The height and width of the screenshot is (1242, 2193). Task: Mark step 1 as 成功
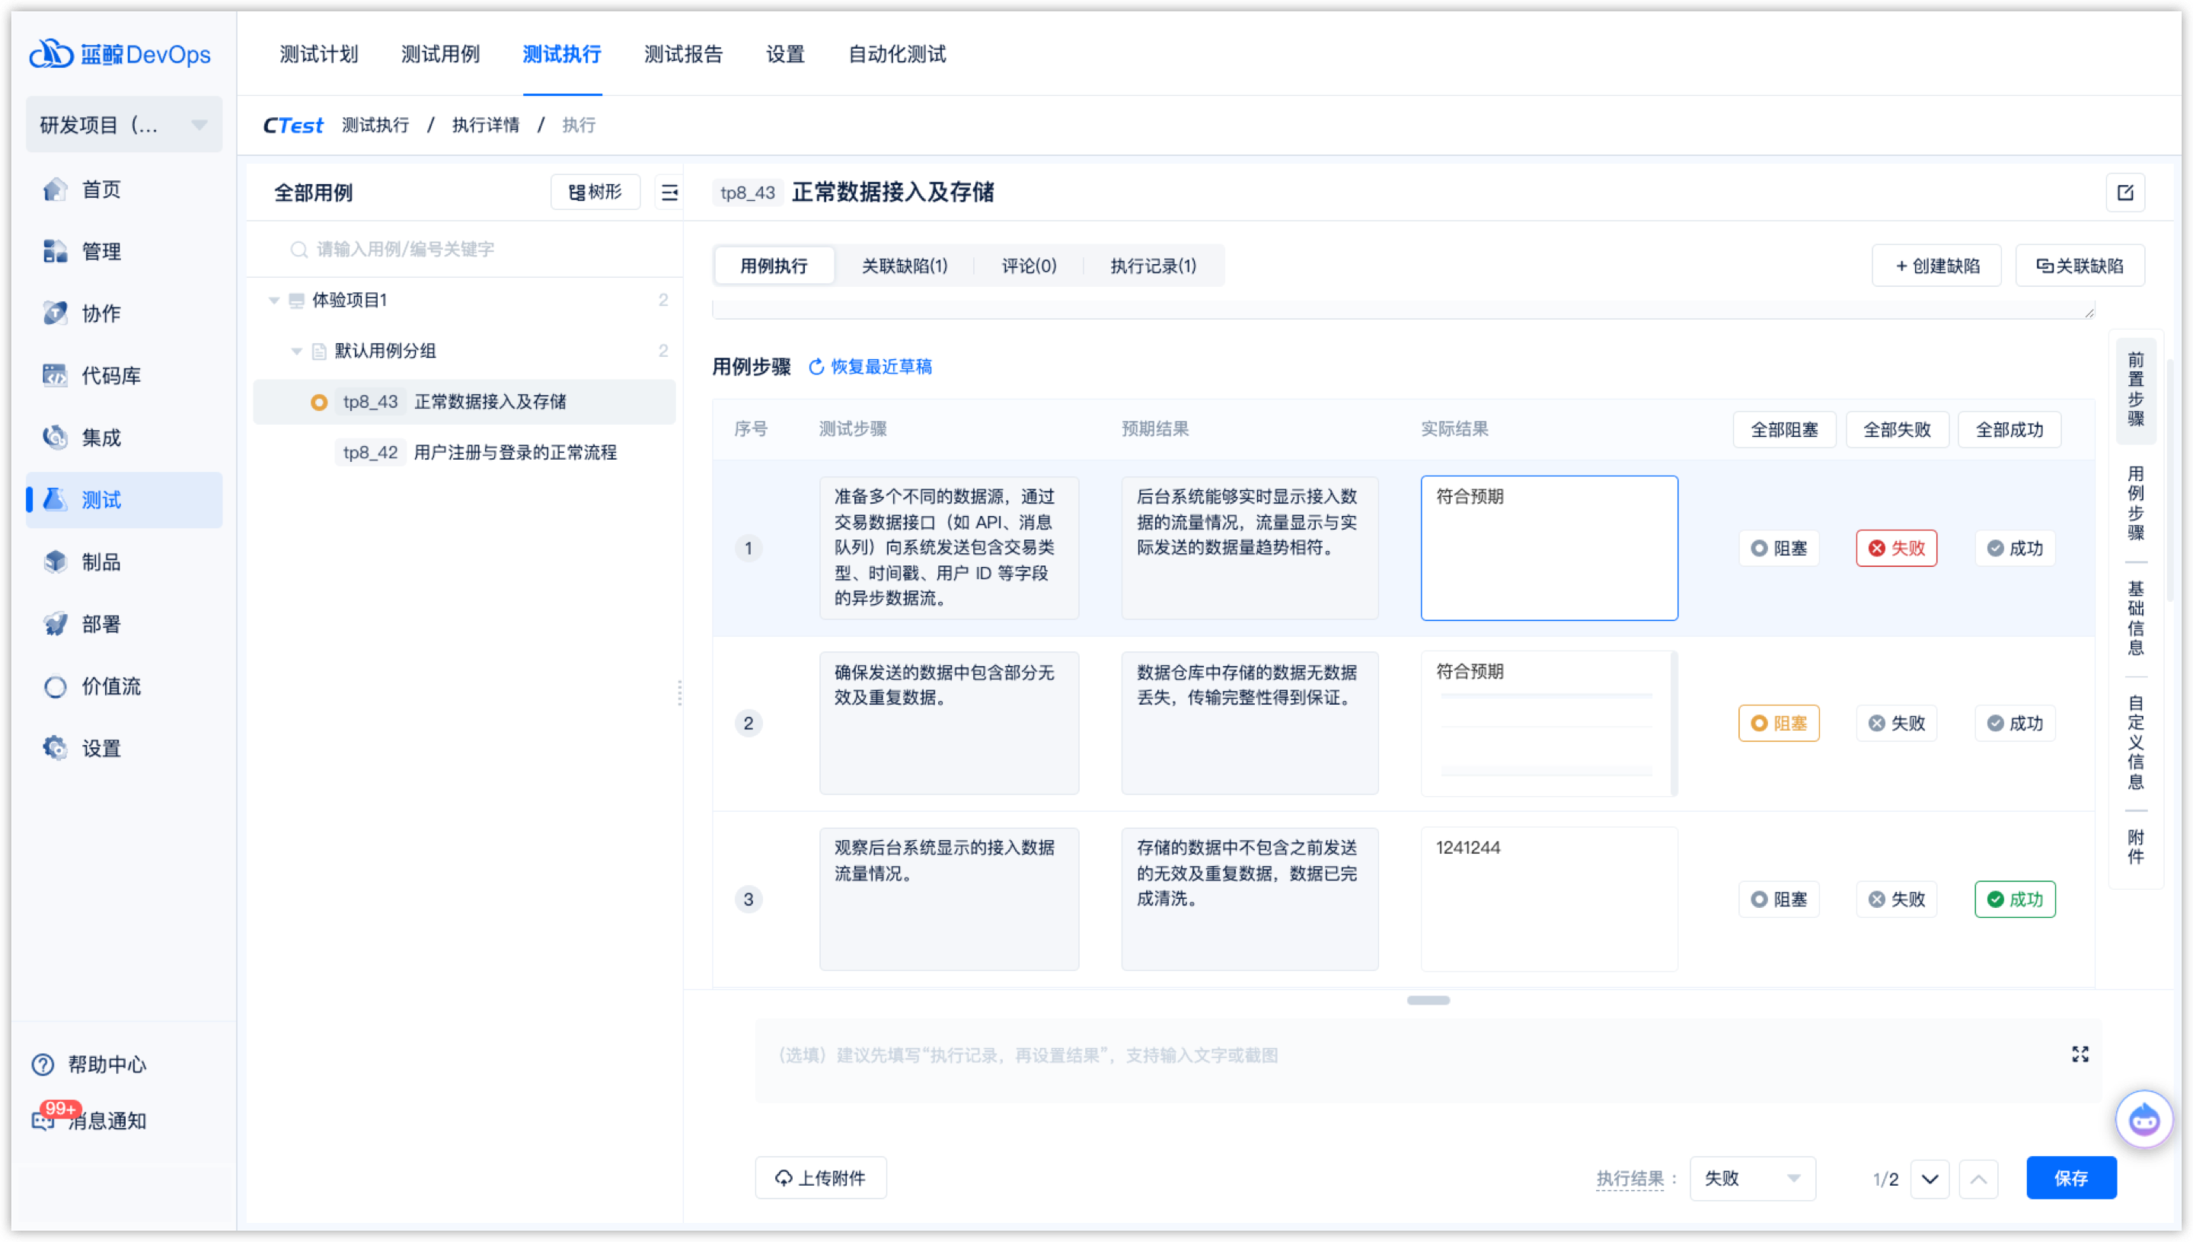[x=2015, y=549]
